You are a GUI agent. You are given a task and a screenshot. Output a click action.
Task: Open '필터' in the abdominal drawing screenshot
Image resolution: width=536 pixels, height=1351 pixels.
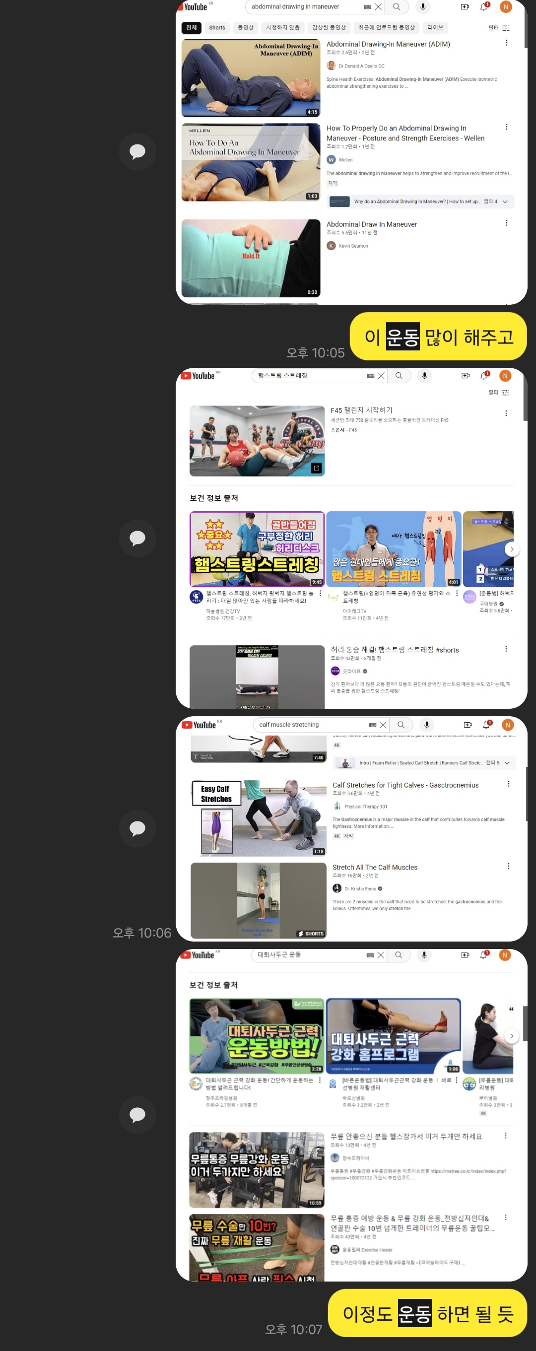pyautogui.click(x=499, y=28)
